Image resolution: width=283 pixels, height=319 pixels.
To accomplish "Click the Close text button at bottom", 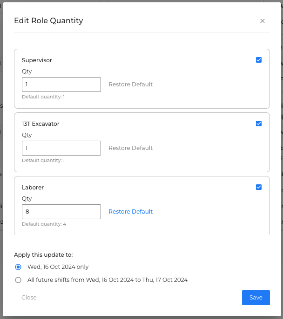I will point(29,298).
